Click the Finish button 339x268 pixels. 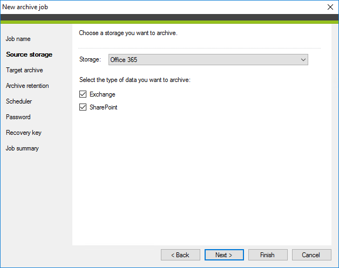267,255
